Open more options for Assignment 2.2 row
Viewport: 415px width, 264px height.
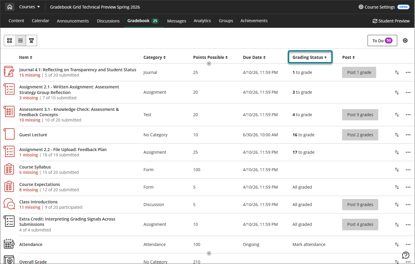point(408,152)
